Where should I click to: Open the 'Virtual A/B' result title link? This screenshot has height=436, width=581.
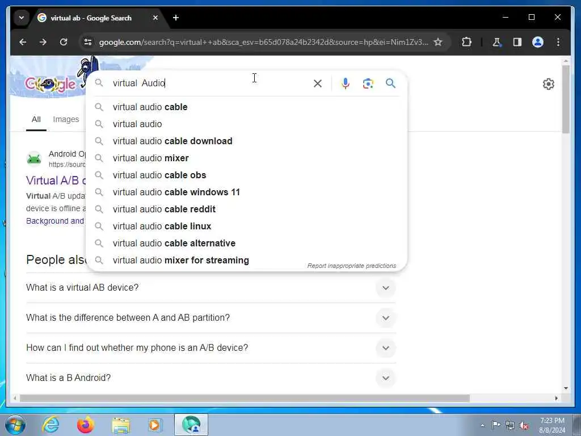tap(56, 181)
